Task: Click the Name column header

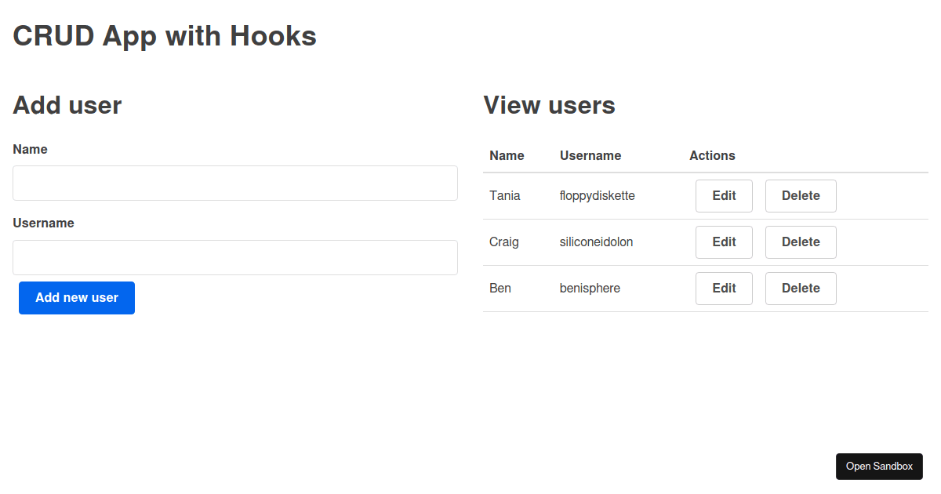Action: (x=504, y=155)
